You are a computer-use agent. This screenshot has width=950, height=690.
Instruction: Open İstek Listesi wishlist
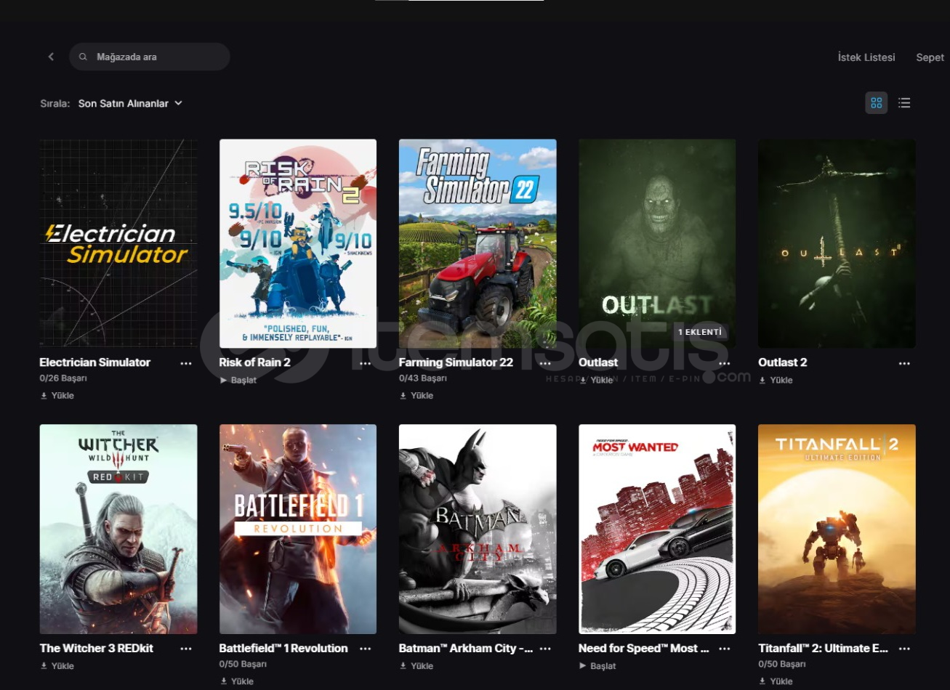point(866,57)
